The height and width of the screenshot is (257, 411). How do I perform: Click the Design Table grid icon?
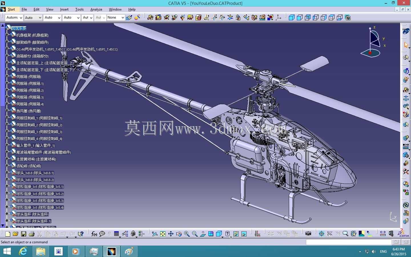tap(116, 234)
